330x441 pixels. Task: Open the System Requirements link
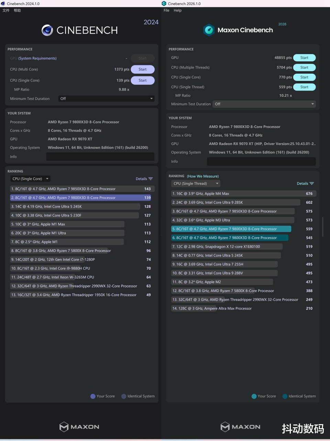(37, 58)
